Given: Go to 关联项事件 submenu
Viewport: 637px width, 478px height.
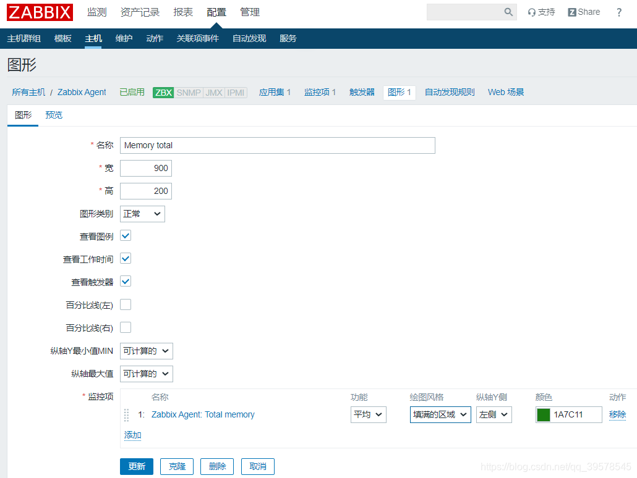Looking at the screenshot, I should pyautogui.click(x=197, y=38).
